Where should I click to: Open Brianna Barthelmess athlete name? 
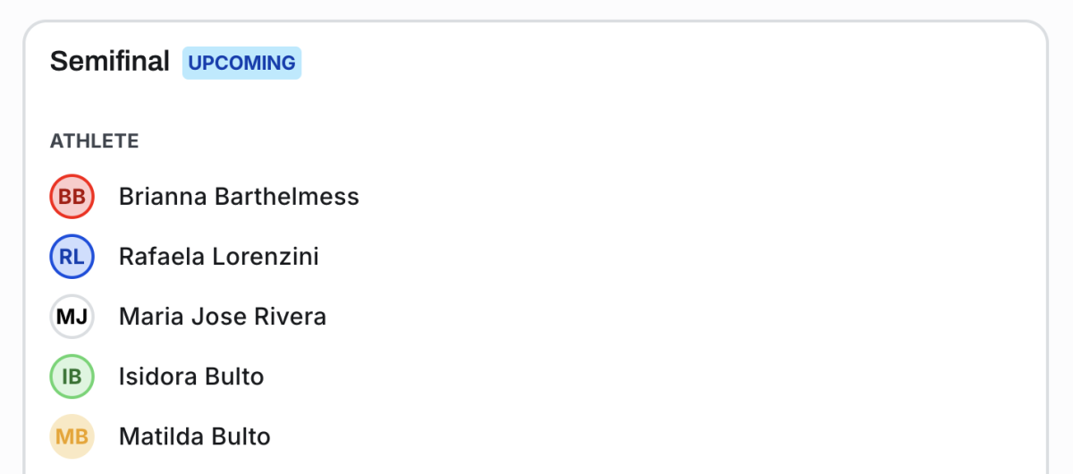point(239,197)
